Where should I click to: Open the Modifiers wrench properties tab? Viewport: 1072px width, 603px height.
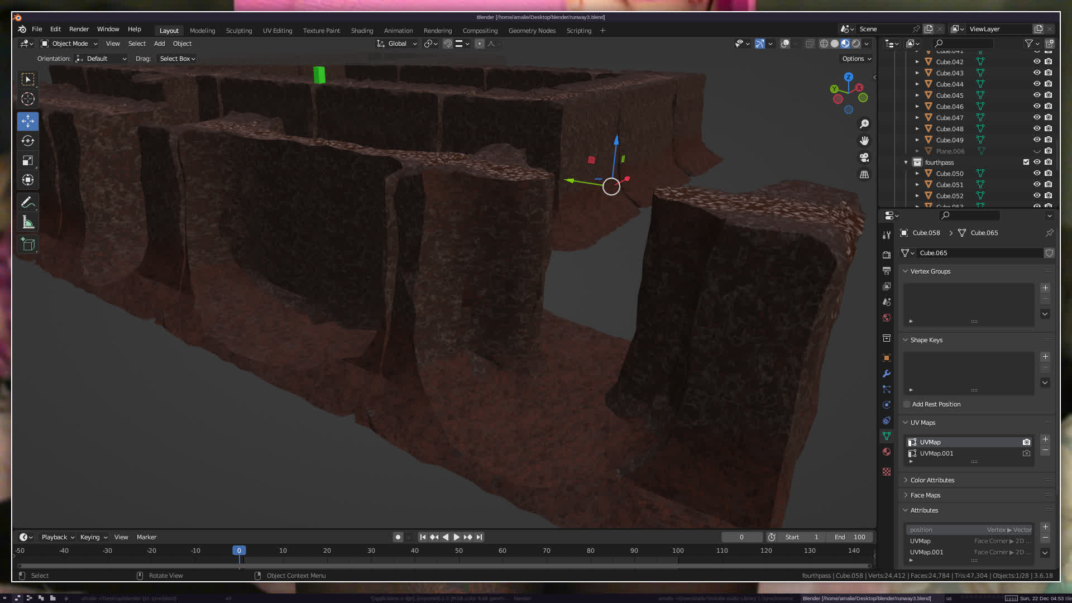(887, 374)
